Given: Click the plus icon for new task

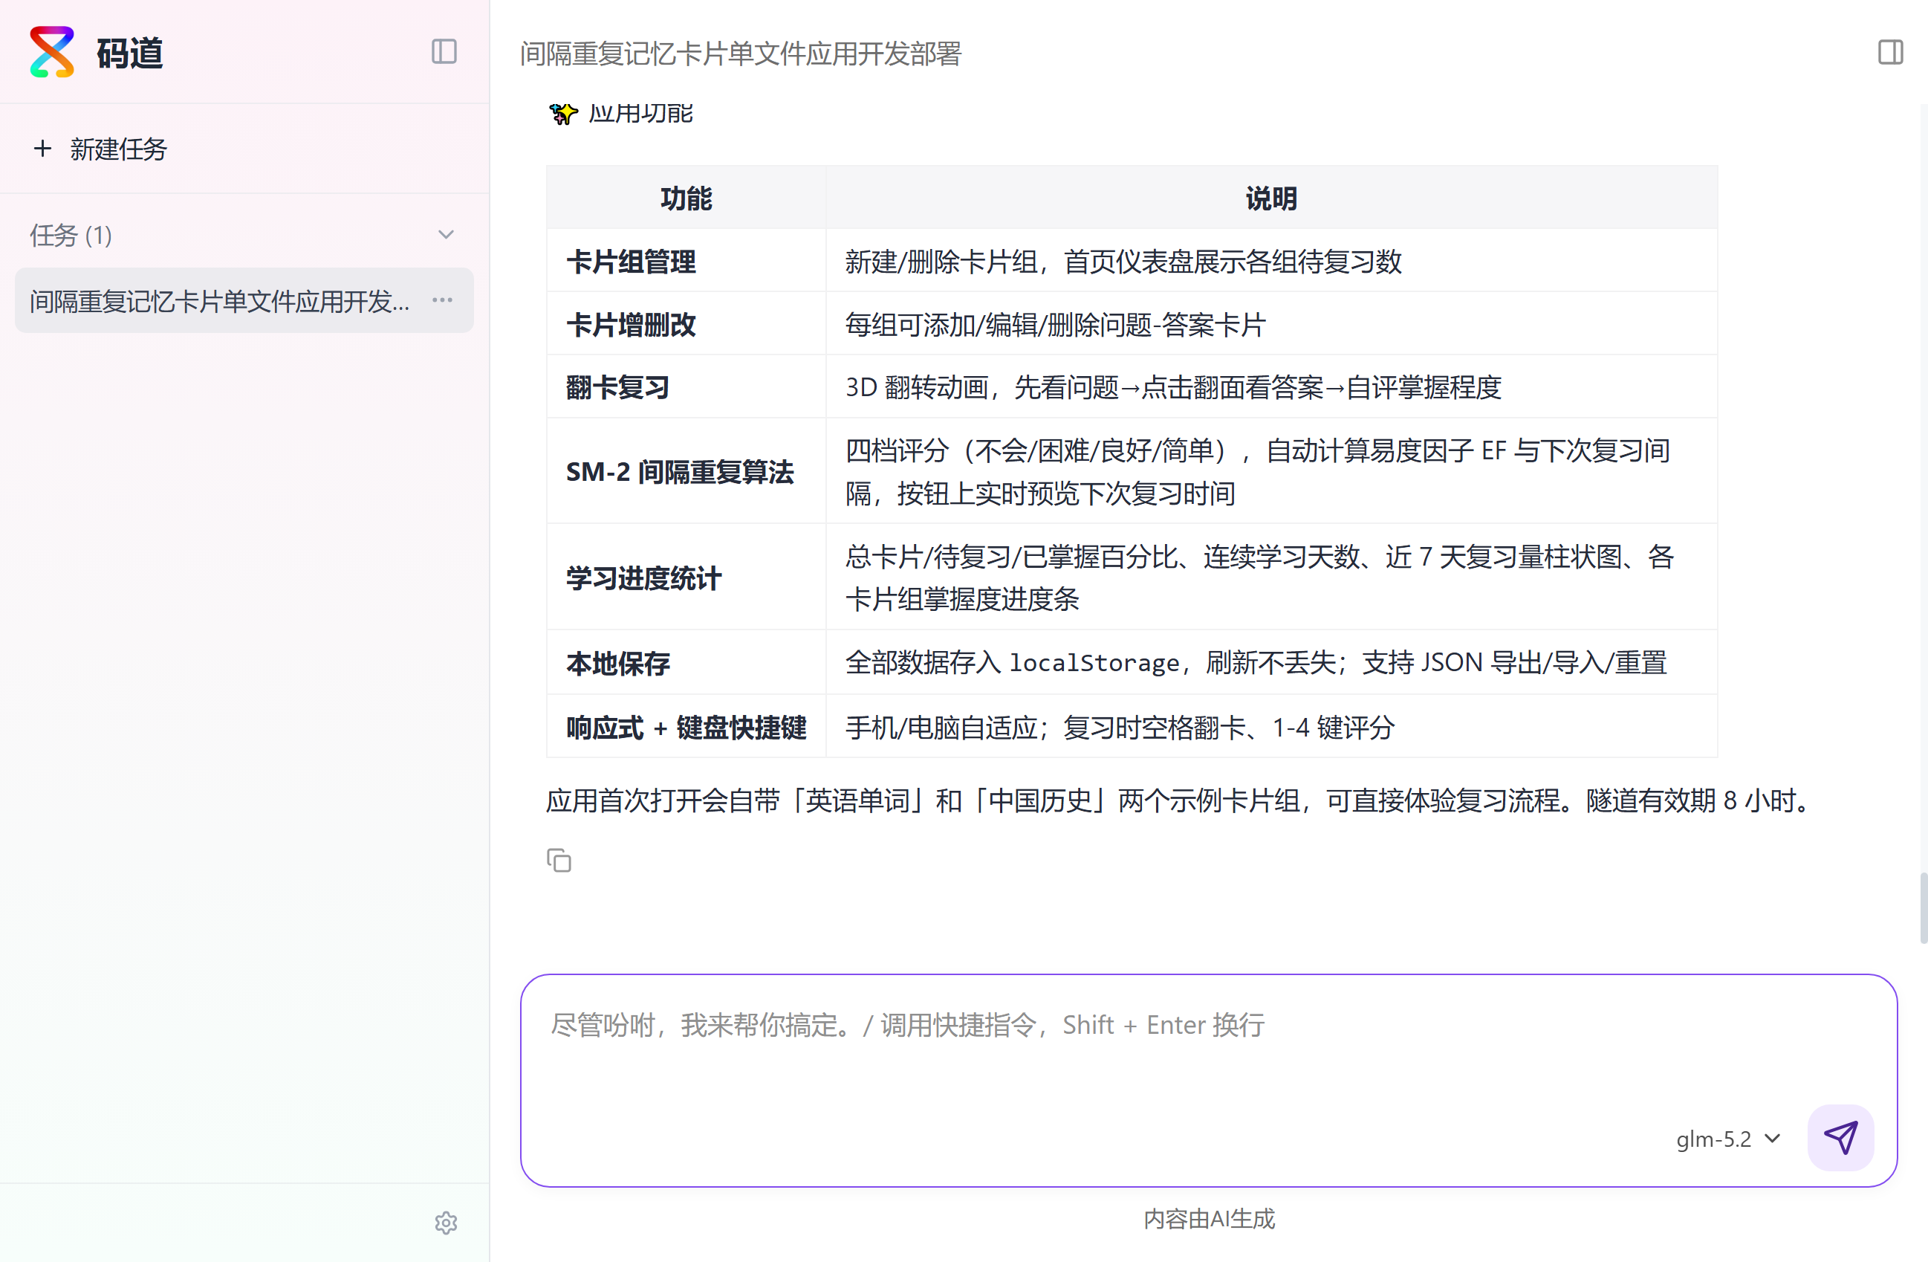Looking at the screenshot, I should (42, 149).
